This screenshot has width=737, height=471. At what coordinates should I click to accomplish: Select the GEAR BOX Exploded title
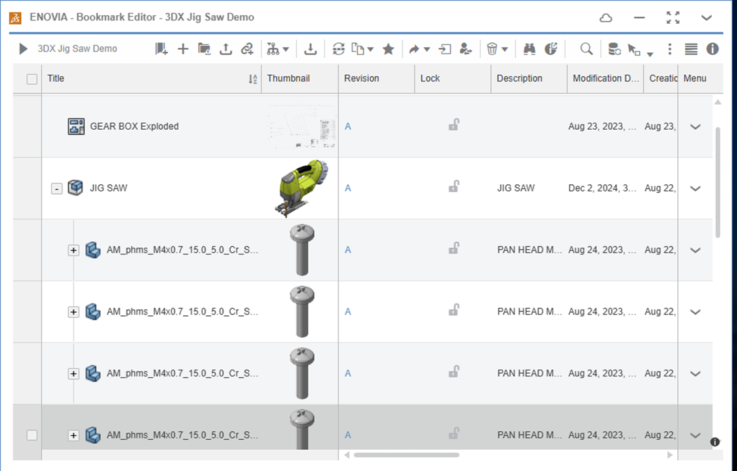[x=135, y=127]
